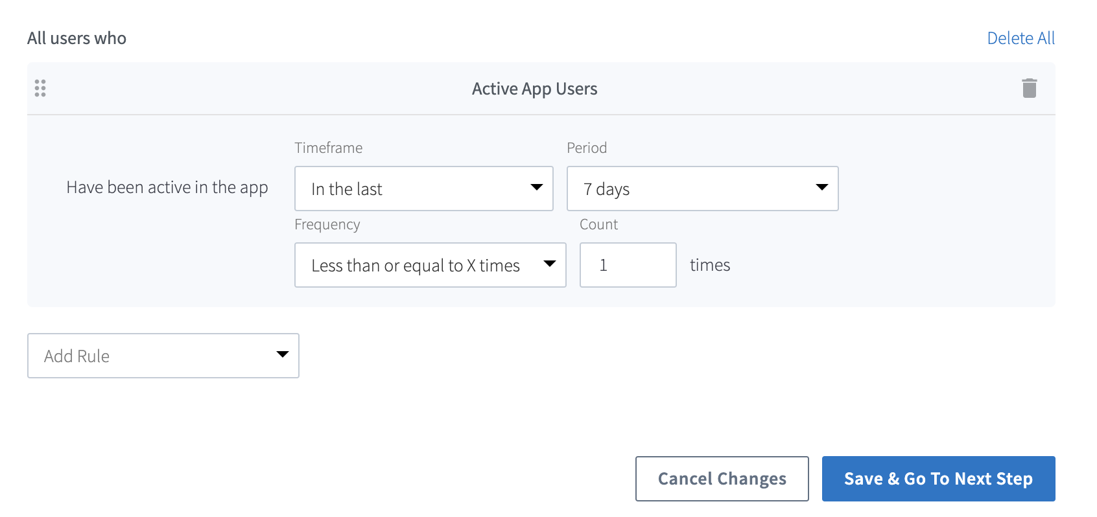Click the "All users who" heading

[x=77, y=38]
